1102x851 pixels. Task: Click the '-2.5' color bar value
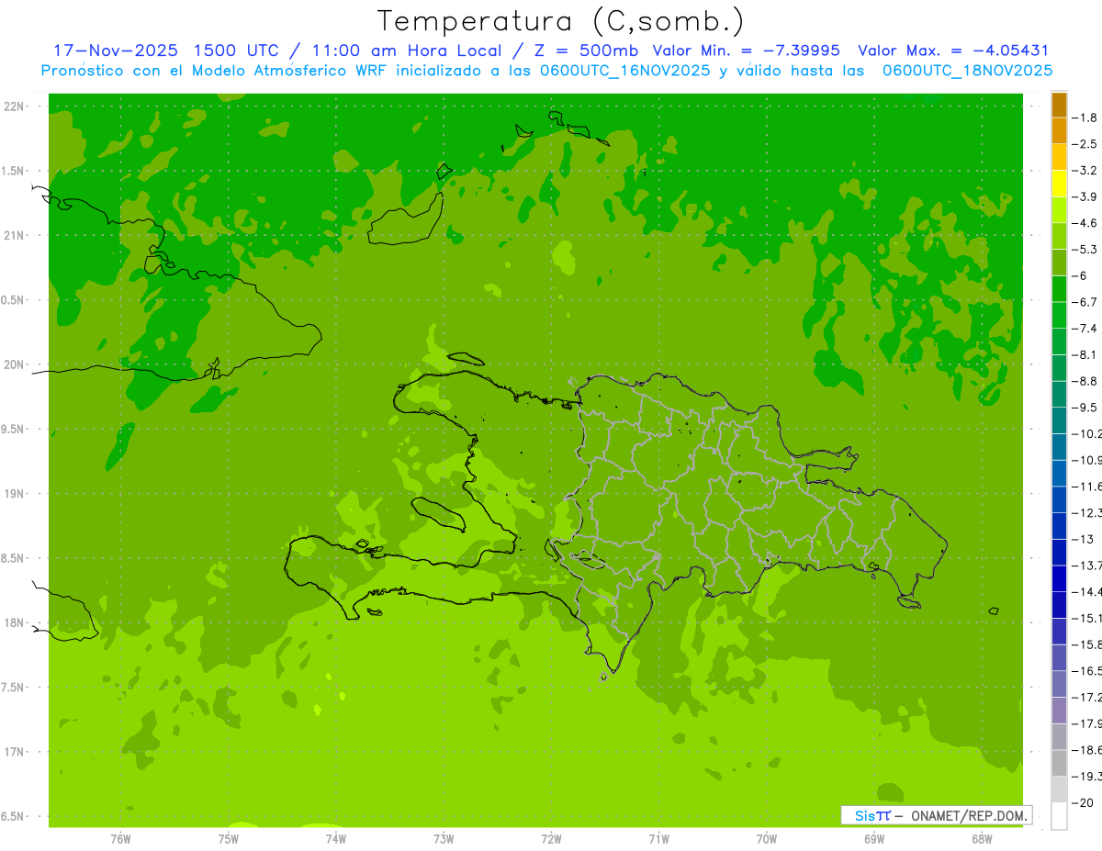point(1086,144)
